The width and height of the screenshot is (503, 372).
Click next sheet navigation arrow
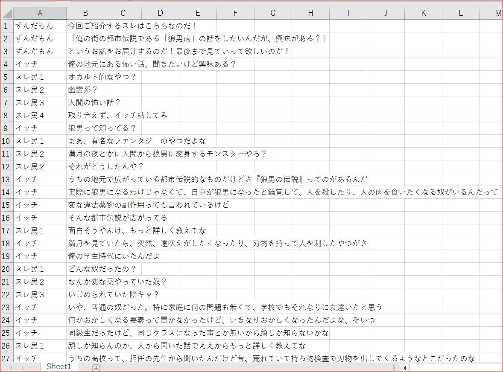pos(23,367)
